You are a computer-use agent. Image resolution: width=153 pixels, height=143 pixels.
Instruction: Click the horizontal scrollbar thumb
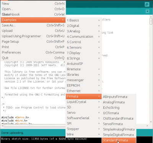click(x=34, y=126)
